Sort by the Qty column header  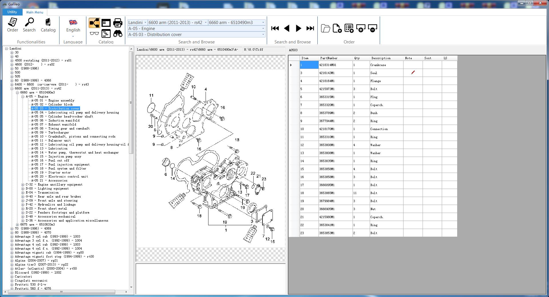[x=361, y=58]
